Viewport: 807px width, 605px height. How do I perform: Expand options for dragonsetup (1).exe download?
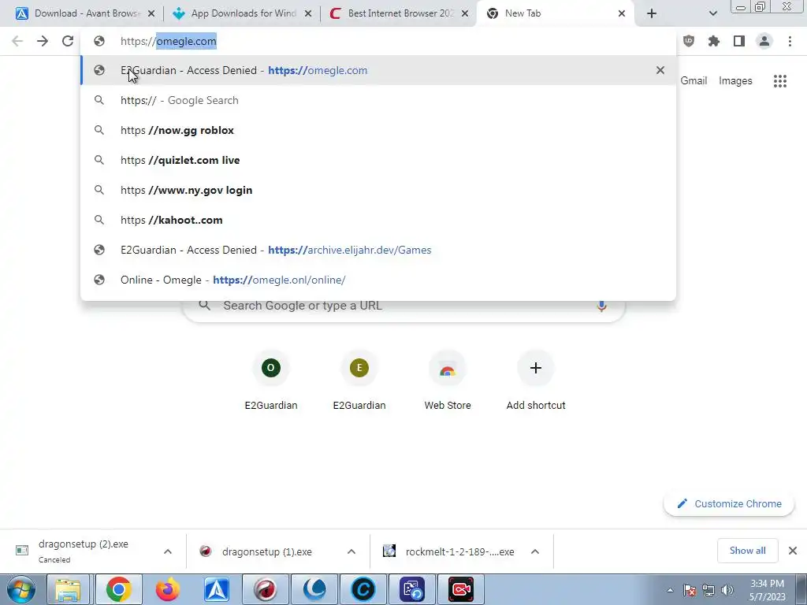[x=351, y=551]
